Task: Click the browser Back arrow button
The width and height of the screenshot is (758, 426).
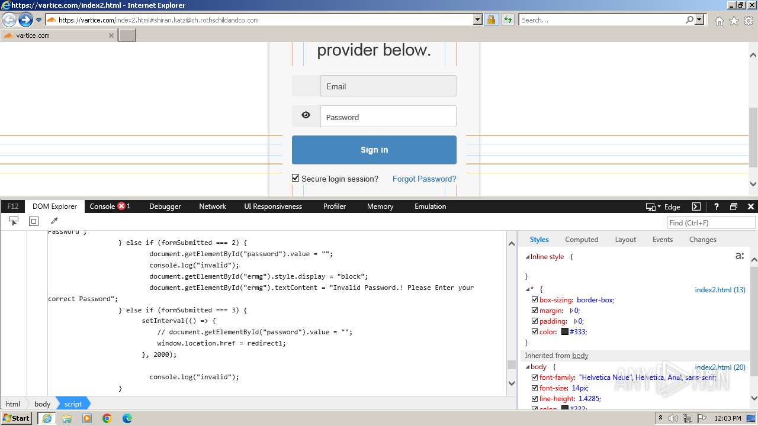Action: coord(9,20)
